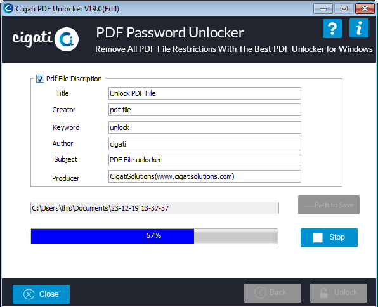
Task: Click the title bar Cigati app icon
Action: (8, 8)
